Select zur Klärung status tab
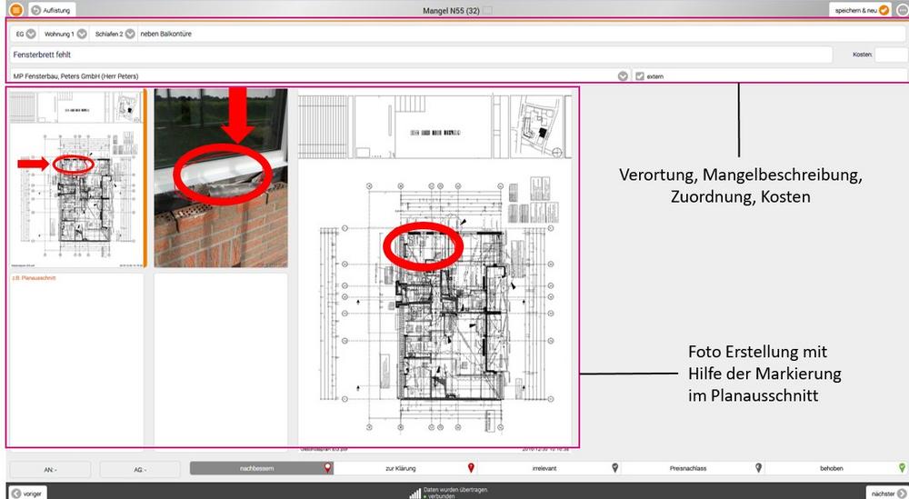 point(405,468)
